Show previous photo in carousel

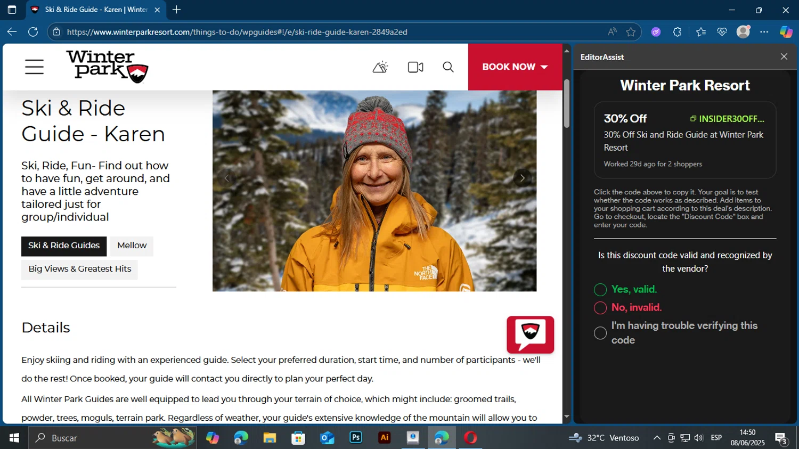point(226,178)
